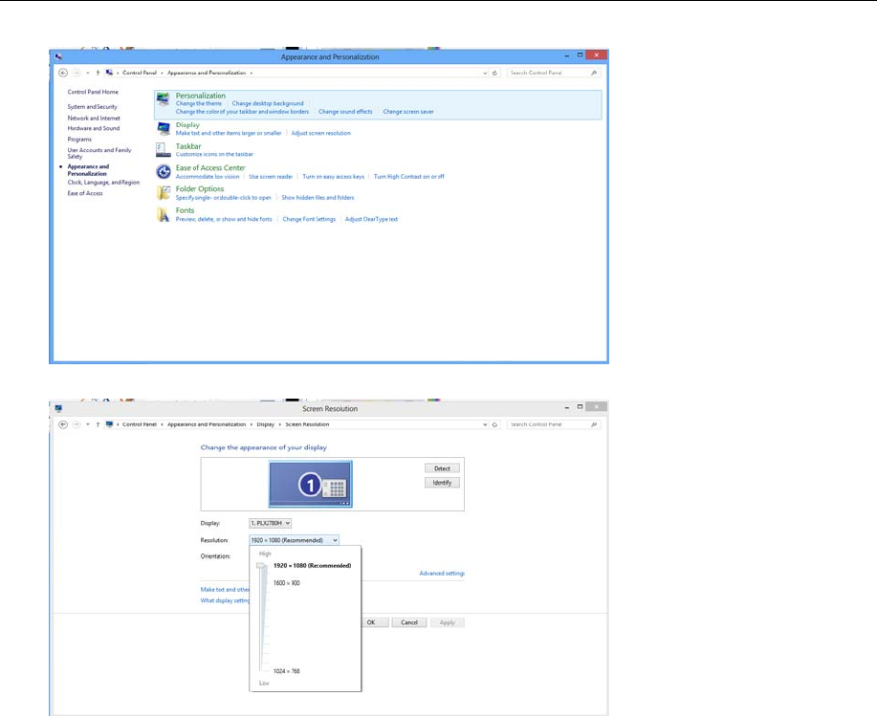Viewport: 877px width, 716px height.
Task: Open System and Security in sidebar
Action: click(92, 107)
